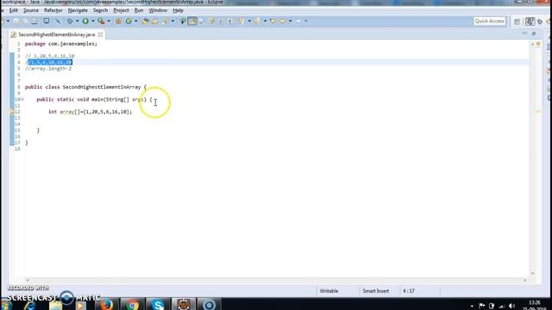Viewport: 552px width, 310px height.
Task: Minimize the editor area
Action: click(524, 34)
